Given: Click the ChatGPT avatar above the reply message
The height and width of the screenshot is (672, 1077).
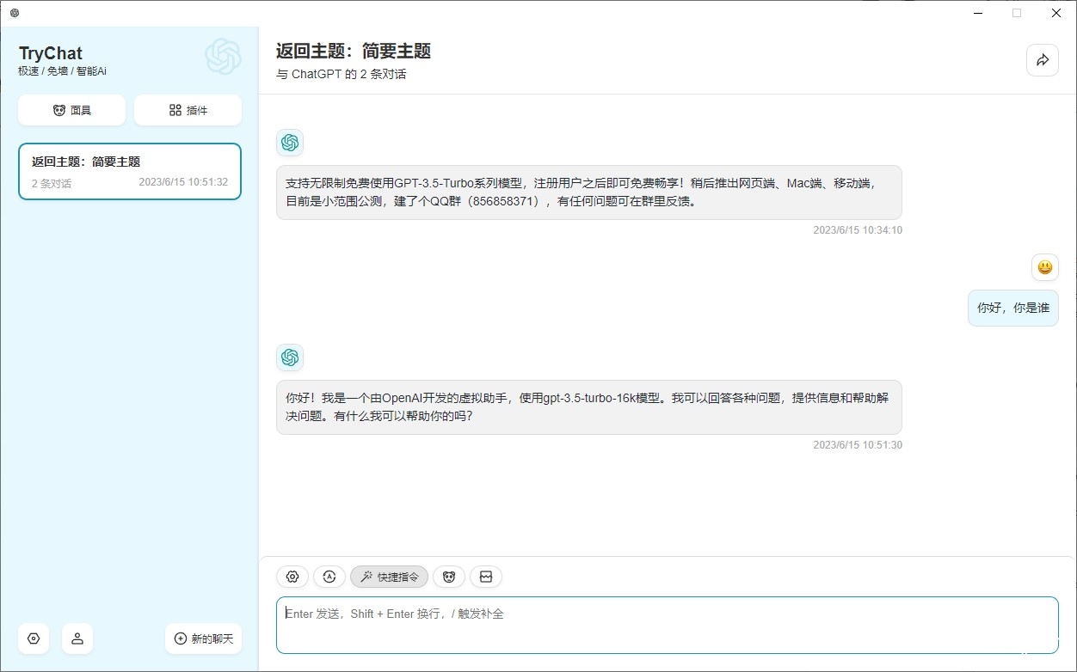Looking at the screenshot, I should (290, 357).
